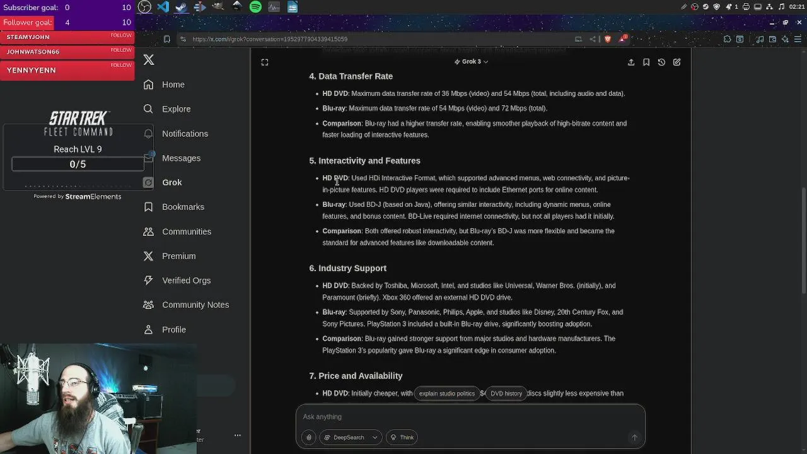Click the Follower goal progress bar
Image resolution: width=807 pixels, height=454 pixels.
[67, 22]
